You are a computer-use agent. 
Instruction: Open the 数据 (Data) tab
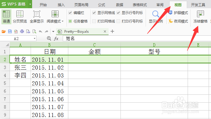click(x=119, y=5)
